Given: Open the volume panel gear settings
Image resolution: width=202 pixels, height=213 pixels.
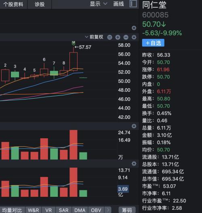Looking at the screenshot, I should (134, 126).
